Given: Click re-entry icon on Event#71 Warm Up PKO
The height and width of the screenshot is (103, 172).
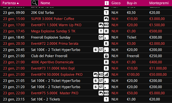Looking at the screenshot, I should (x=101, y=25).
